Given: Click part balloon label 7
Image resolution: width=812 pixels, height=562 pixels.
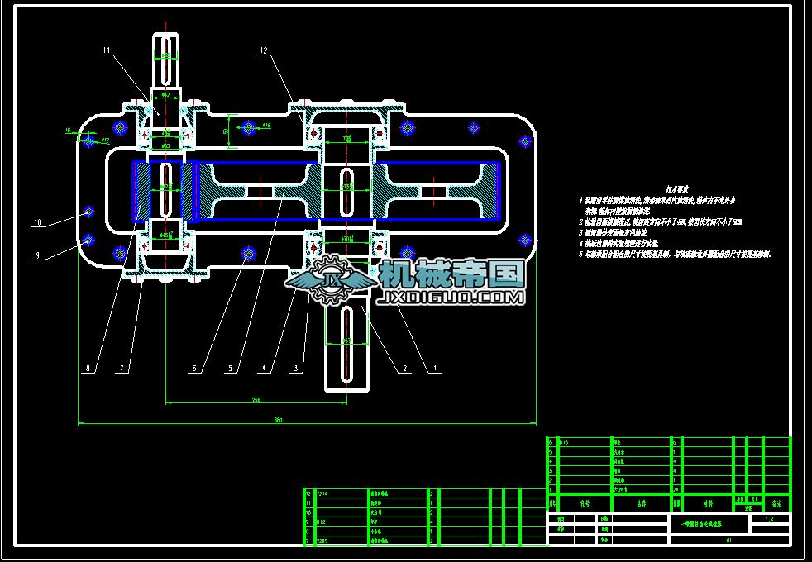Looking at the screenshot, I should point(122,369).
